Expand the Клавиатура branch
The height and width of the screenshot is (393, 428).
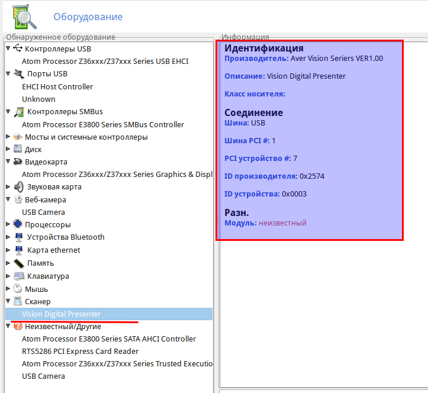coord(8,276)
